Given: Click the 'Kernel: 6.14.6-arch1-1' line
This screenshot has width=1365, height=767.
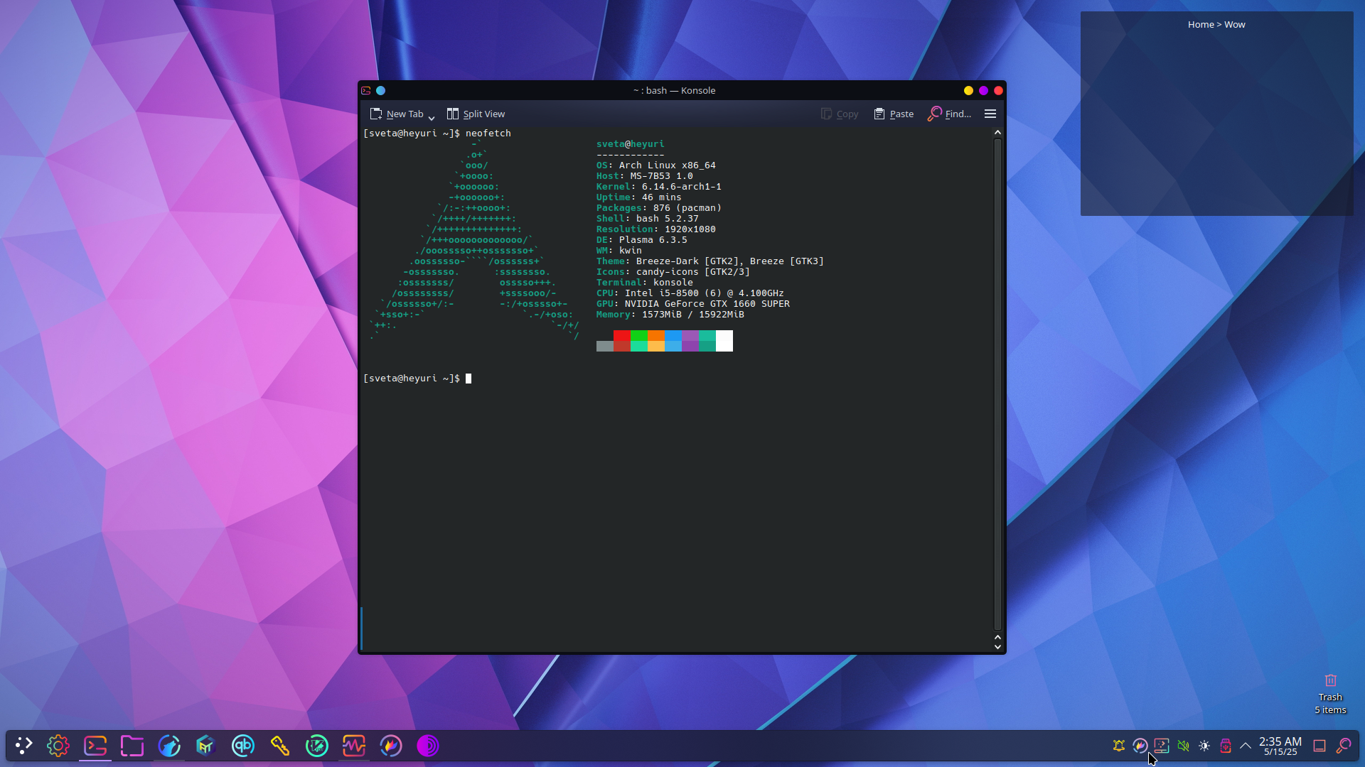Looking at the screenshot, I should (659, 187).
